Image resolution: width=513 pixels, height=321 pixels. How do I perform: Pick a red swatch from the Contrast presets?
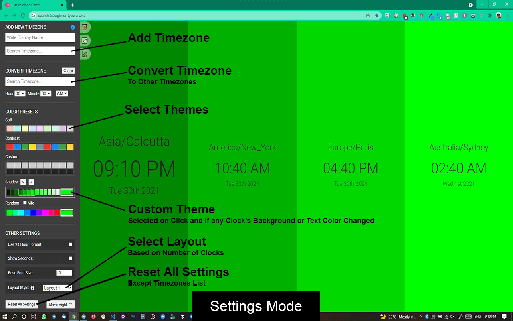click(10, 146)
